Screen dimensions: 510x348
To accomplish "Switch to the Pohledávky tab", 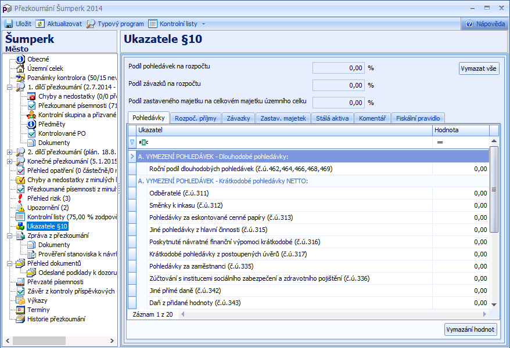I will click(x=149, y=118).
